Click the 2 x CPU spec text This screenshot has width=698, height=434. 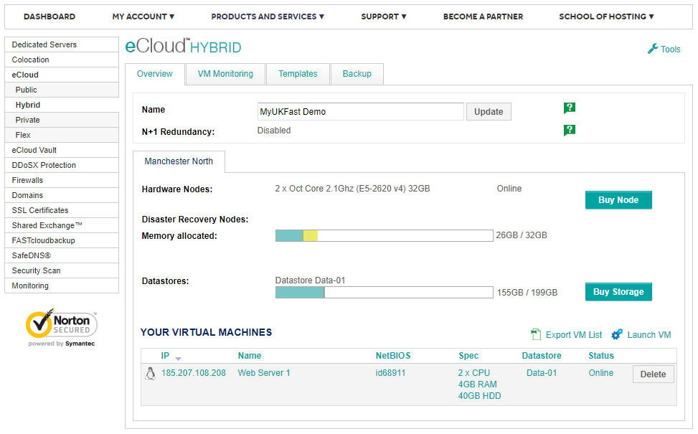(x=474, y=373)
